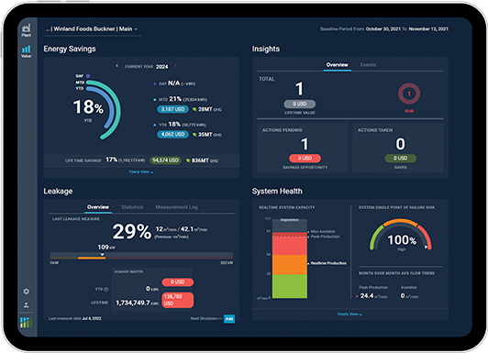
Task: Click the Max Available label
Action: pos(323,231)
